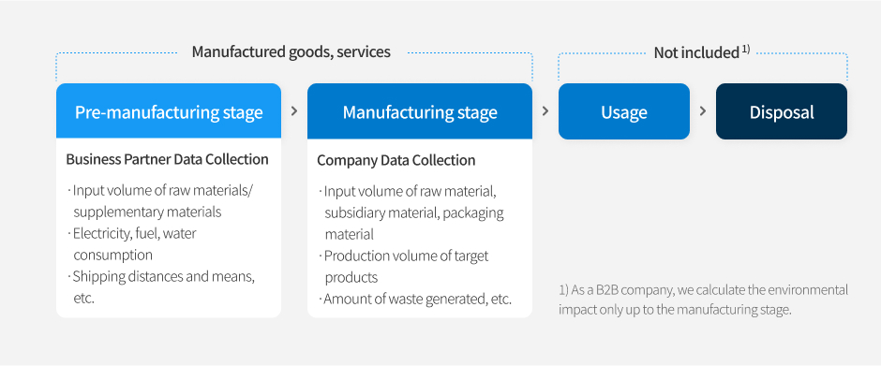Image resolution: width=881 pixels, height=366 pixels.
Task: Click the Manufactured goods, services label
Action: tap(291, 52)
